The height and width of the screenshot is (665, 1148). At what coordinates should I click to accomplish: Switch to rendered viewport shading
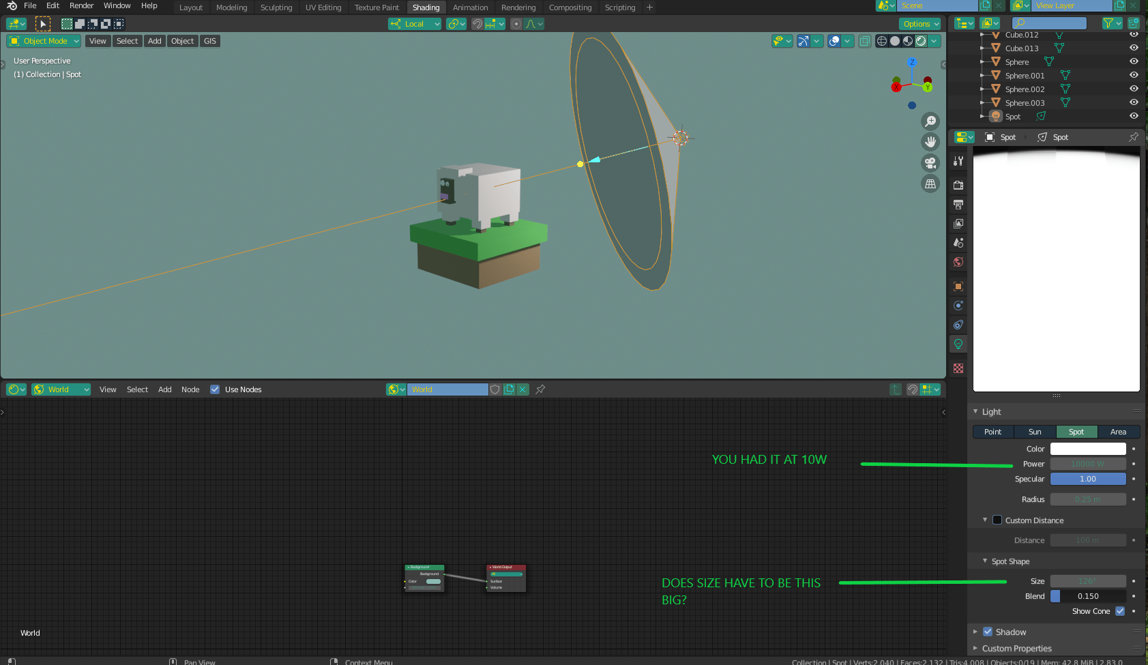click(x=921, y=41)
